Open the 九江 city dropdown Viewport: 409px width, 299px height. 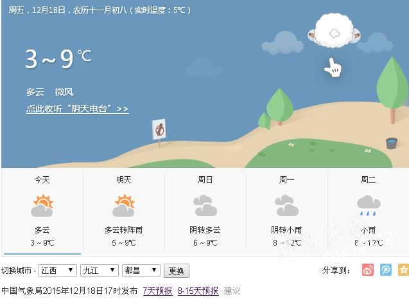point(100,270)
